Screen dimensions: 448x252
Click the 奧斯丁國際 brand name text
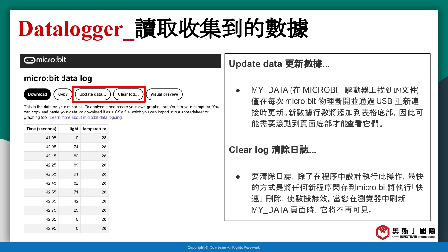coord(414,231)
